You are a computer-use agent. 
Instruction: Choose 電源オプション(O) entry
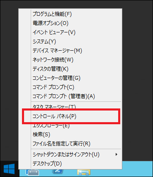pyautogui.click(x=70, y=23)
